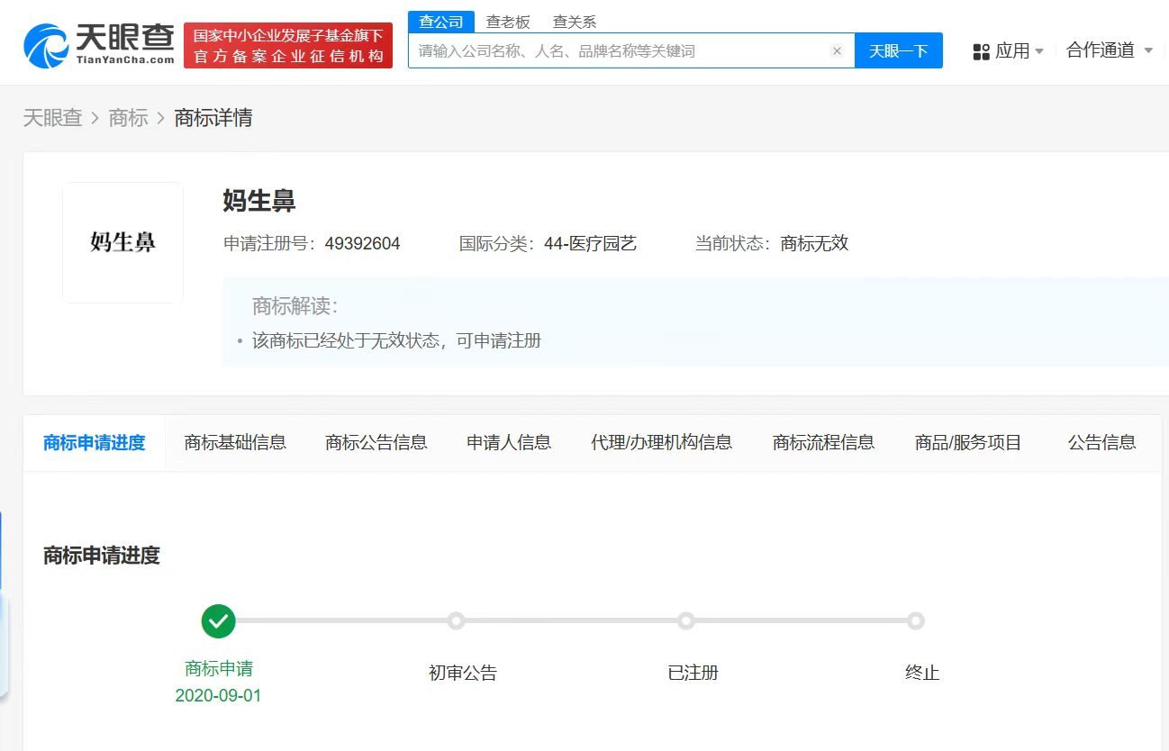The width and height of the screenshot is (1169, 751).
Task: Navigate to 商标 via the breadcrumb link
Action: point(129,118)
